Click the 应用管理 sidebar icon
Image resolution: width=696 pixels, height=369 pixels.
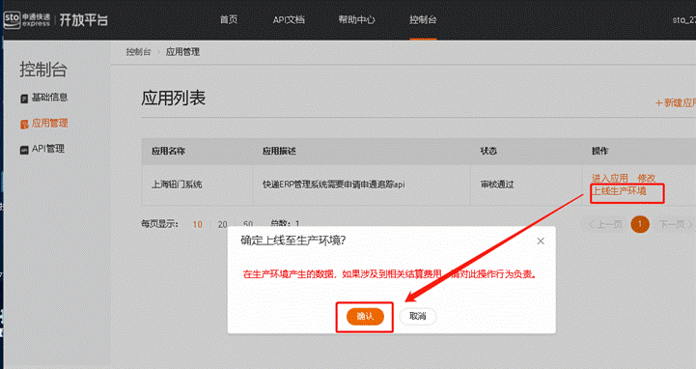tap(24, 125)
